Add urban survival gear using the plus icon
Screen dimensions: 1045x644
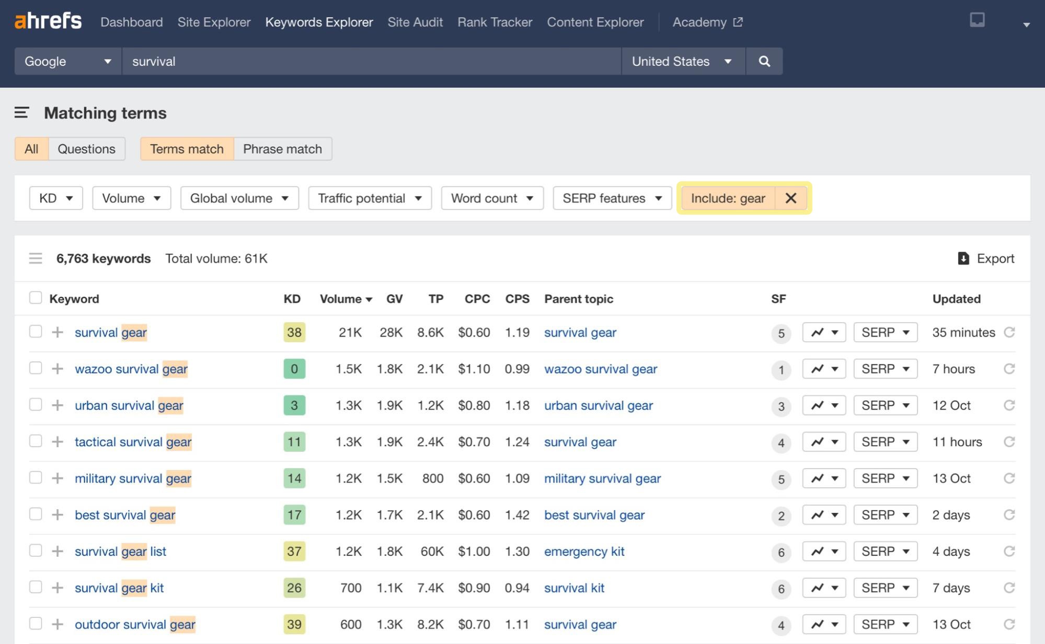58,405
